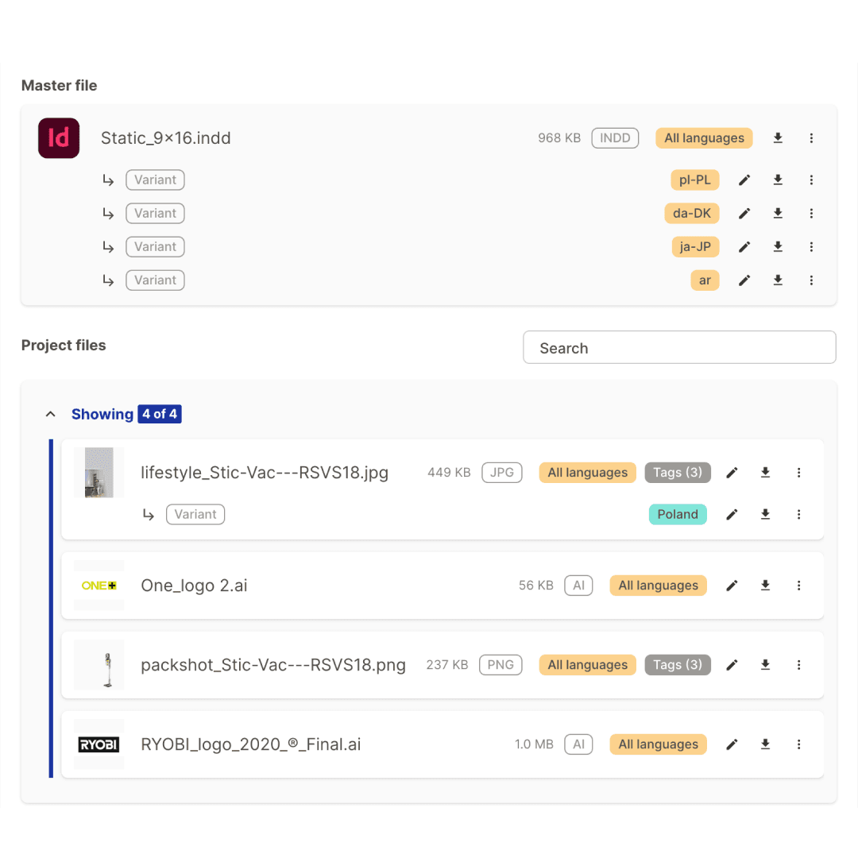Image resolution: width=858 pixels, height=858 pixels.
Task: Open the more options menu for the ja-JP variant
Action: click(811, 246)
